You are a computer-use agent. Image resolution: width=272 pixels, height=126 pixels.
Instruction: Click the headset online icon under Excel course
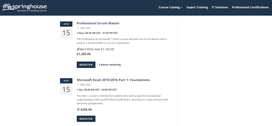(78, 85)
